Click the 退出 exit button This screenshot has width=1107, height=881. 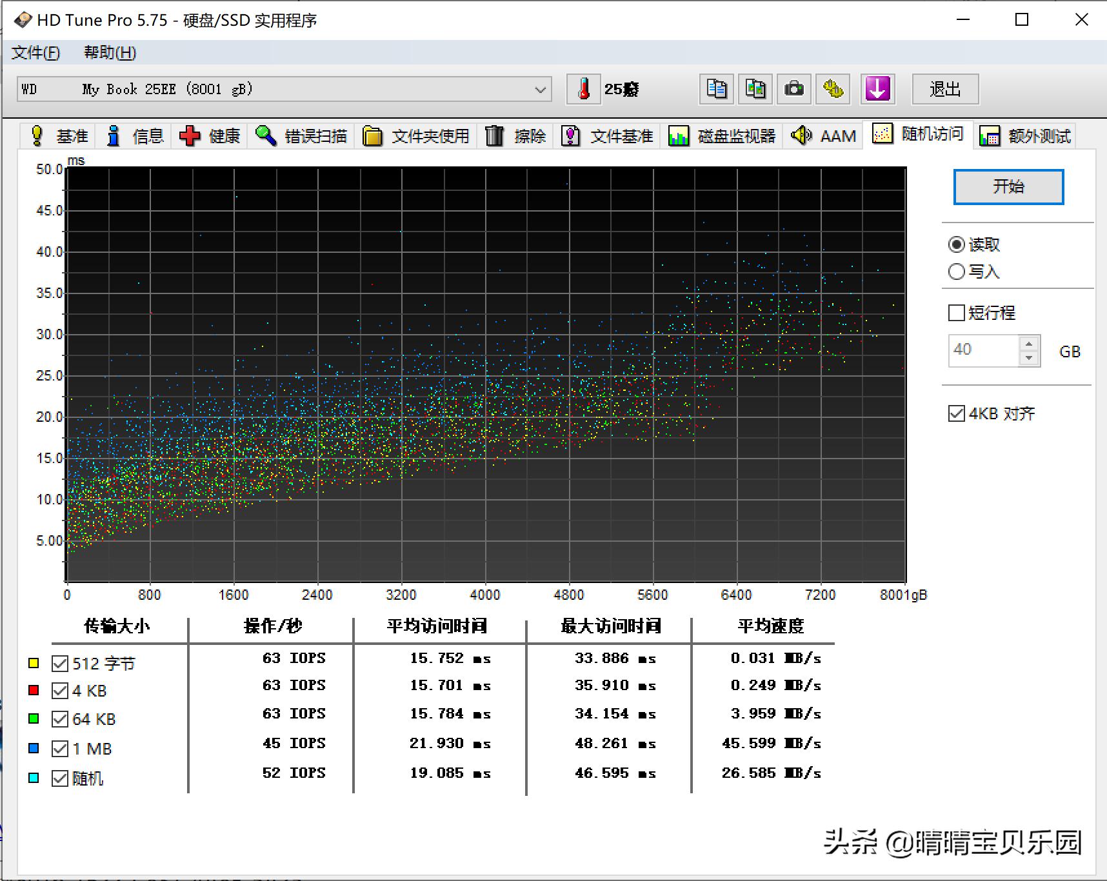tap(945, 89)
